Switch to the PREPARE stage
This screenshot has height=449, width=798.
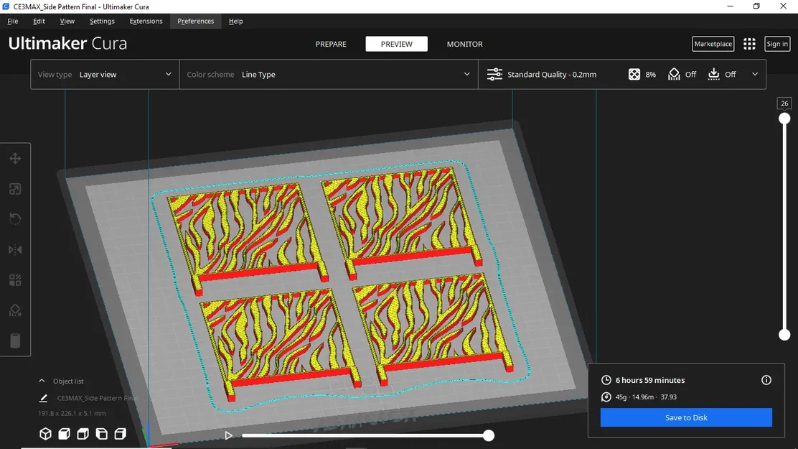coord(331,45)
